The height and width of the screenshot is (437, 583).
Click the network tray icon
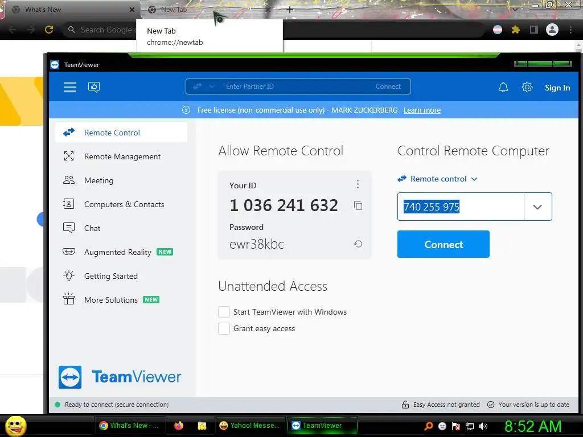pos(470,426)
